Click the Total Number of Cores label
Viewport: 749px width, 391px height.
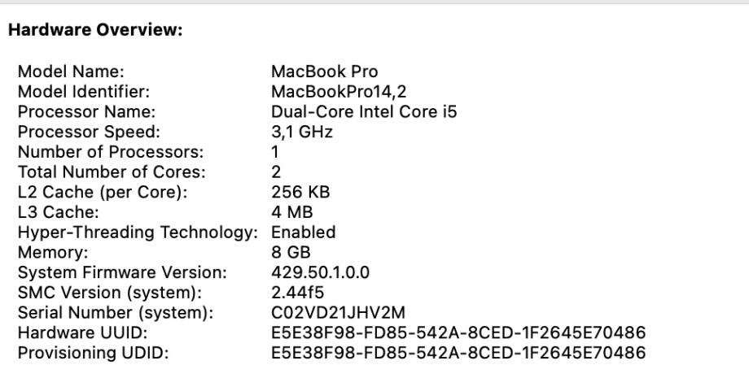click(99, 172)
